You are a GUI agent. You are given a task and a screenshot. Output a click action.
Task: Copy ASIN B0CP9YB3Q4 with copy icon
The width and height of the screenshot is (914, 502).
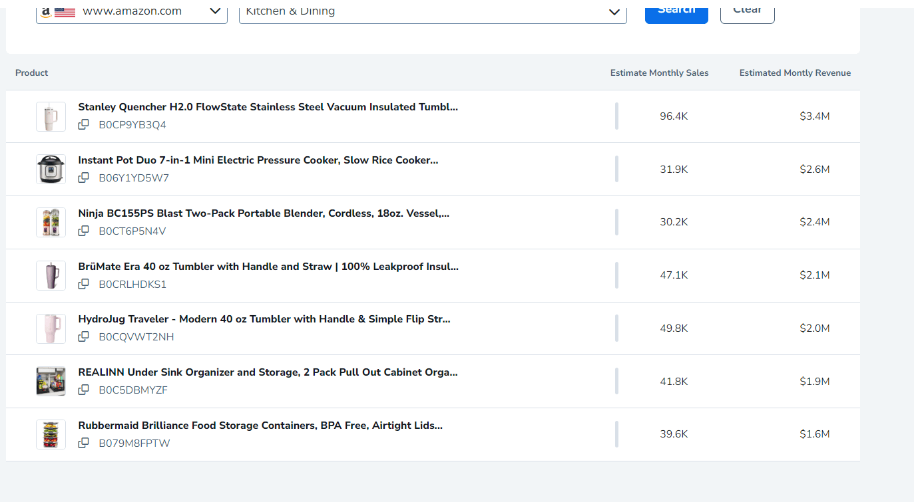coord(84,124)
